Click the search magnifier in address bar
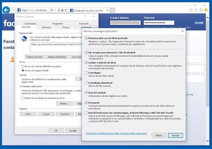Viewport: 212px width, 149px height. pos(51,10)
